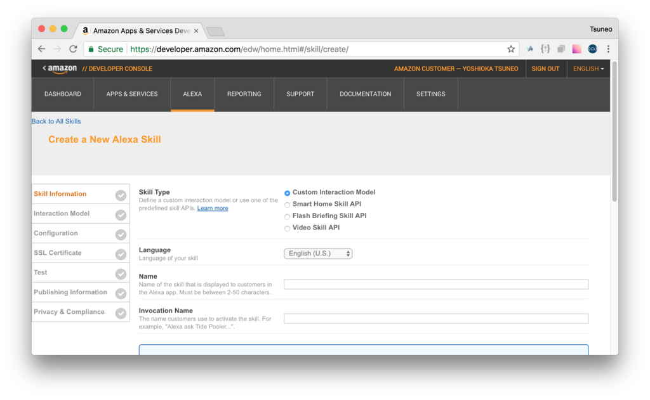Select Flash Briefing Skill API option
The height and width of the screenshot is (400, 650).
point(287,217)
